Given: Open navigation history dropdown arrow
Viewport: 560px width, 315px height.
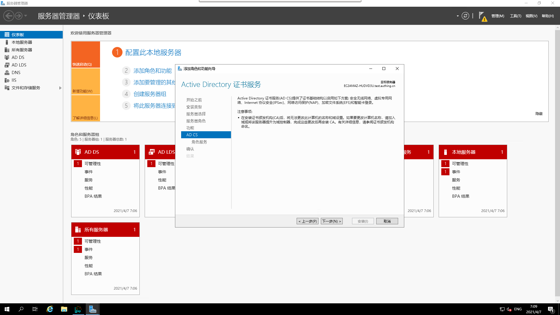Looking at the screenshot, I should click(26, 16).
